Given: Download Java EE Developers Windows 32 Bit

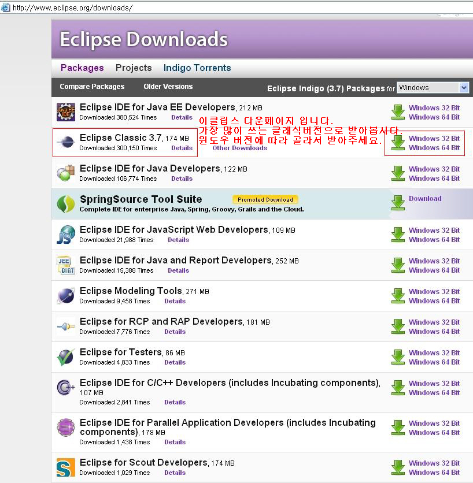Looking at the screenshot, I should [x=434, y=108].
